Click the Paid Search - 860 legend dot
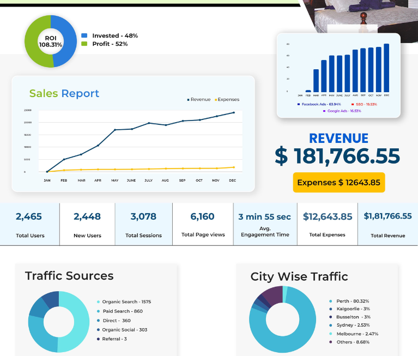The width and height of the screenshot is (418, 356). tap(98, 311)
